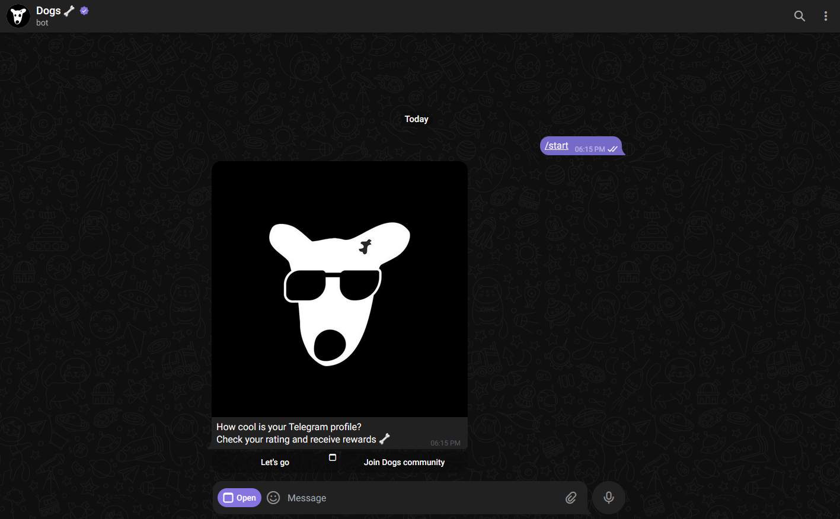Image resolution: width=840 pixels, height=519 pixels.
Task: Click the search icon in chat header
Action: (800, 16)
